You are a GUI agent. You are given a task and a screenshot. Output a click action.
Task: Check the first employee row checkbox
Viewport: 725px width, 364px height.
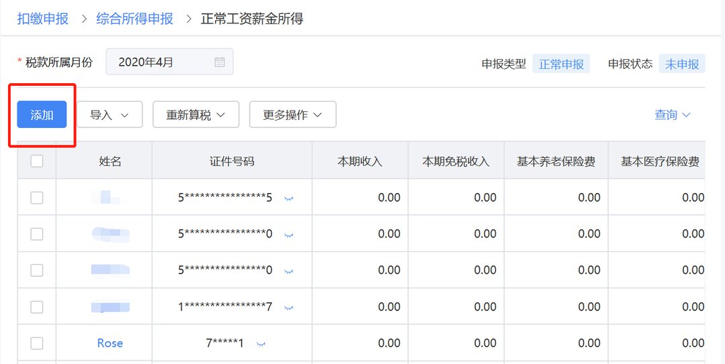point(37,198)
